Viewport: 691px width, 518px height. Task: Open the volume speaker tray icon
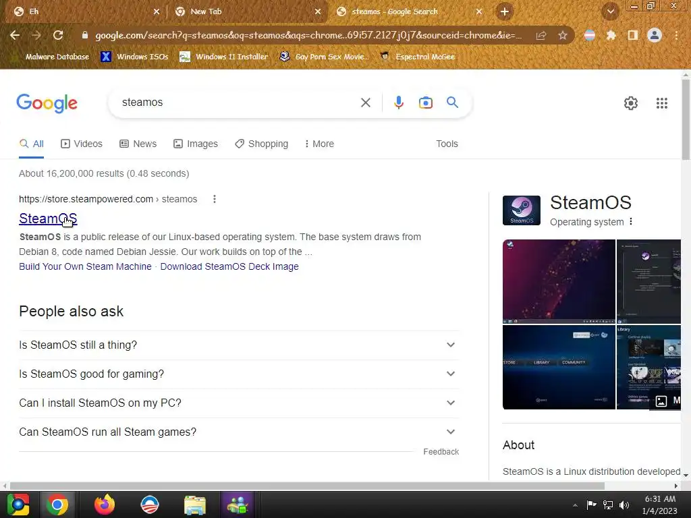click(x=624, y=505)
